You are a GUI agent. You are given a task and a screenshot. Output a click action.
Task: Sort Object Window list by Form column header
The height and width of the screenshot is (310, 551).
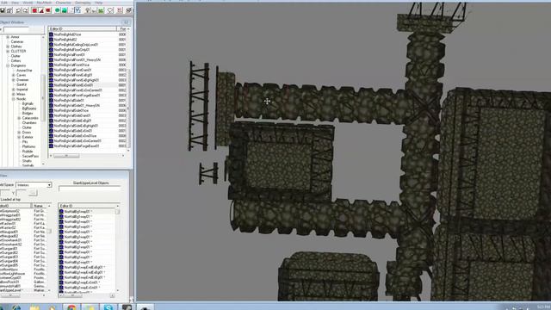[123, 28]
